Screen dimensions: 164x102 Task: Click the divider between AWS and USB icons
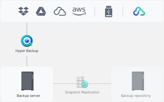coord(95,11)
